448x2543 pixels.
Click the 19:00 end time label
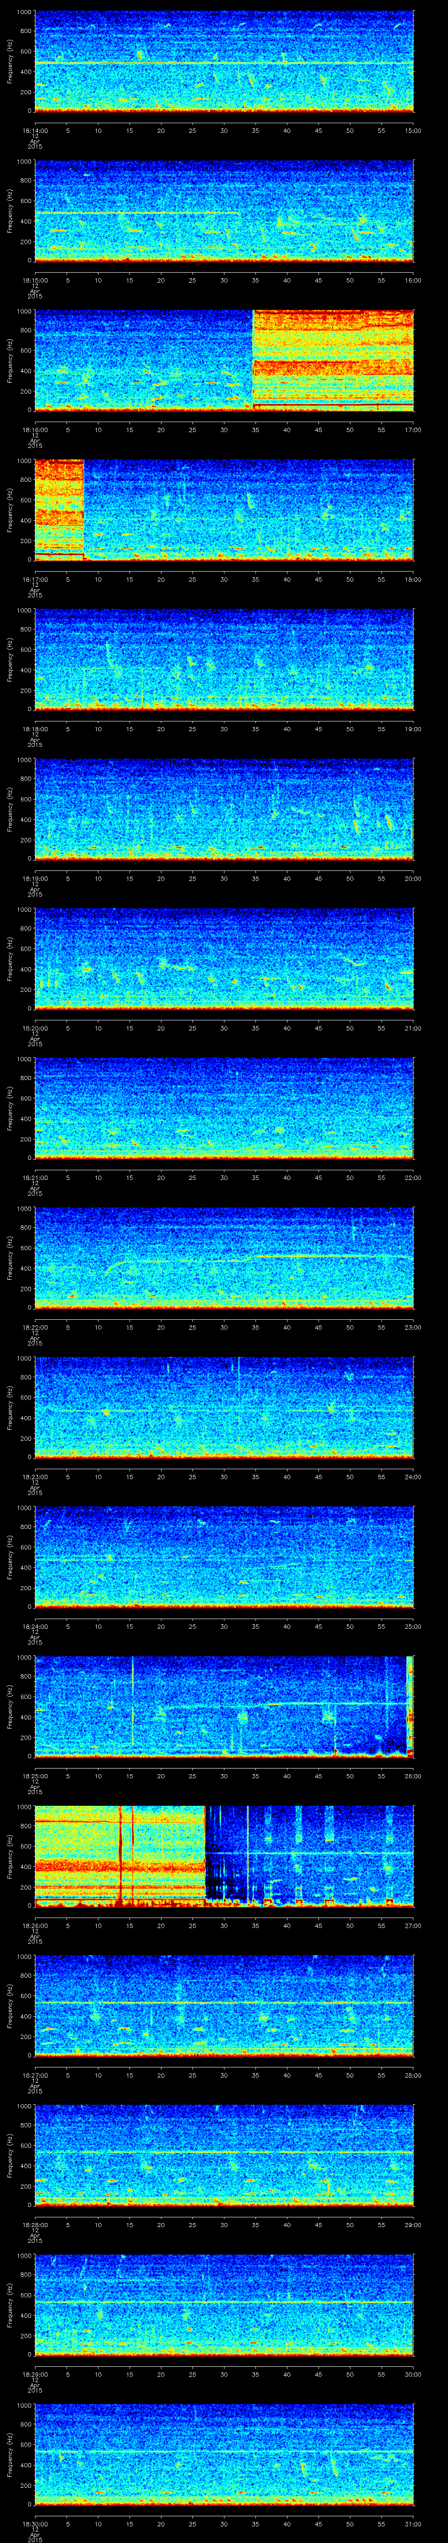coord(413,728)
